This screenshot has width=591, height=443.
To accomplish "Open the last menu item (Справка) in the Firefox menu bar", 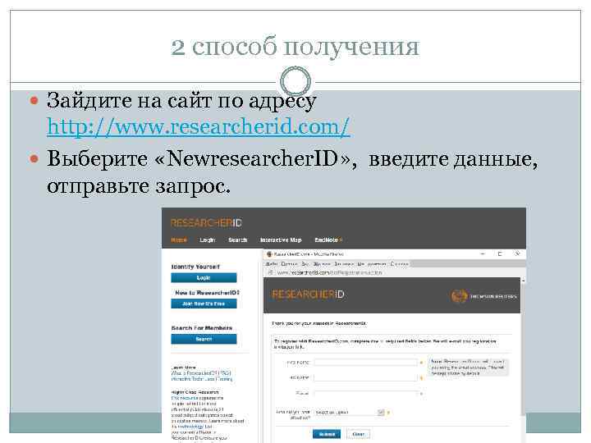I will (399, 264).
